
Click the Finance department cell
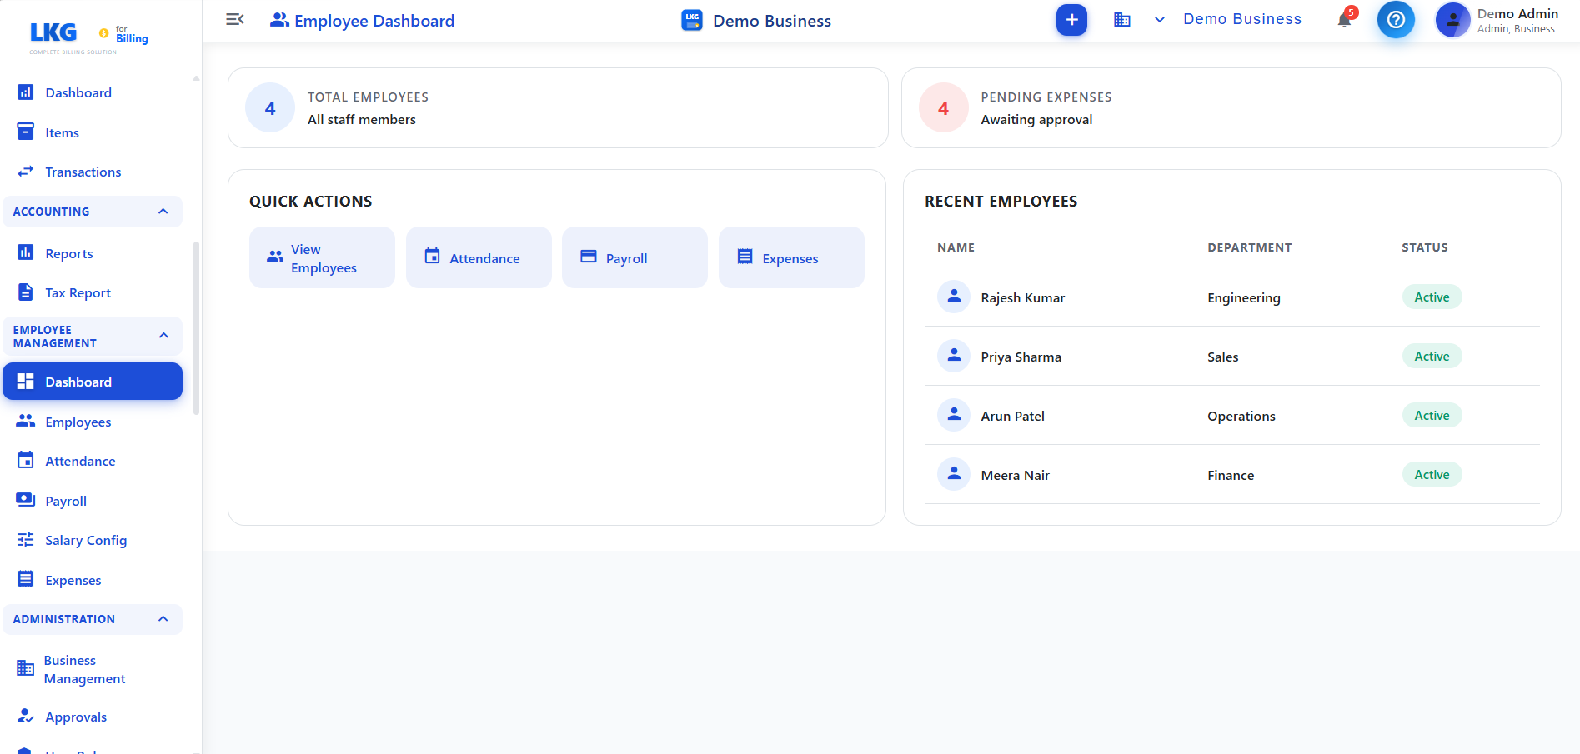(1231, 475)
